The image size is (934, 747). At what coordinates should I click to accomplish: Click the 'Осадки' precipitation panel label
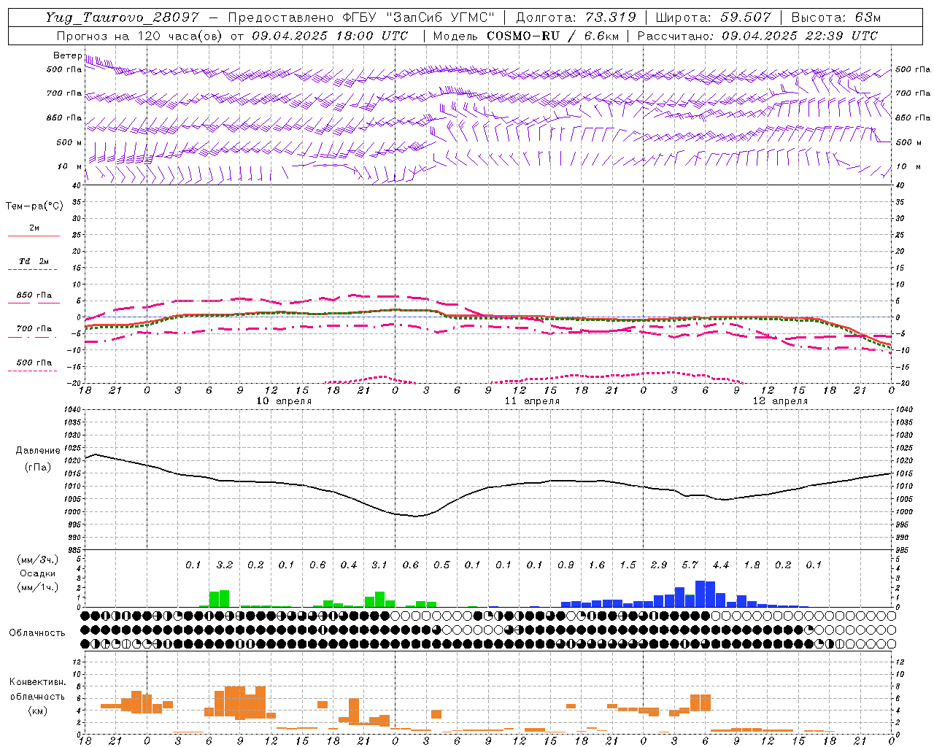(x=38, y=573)
